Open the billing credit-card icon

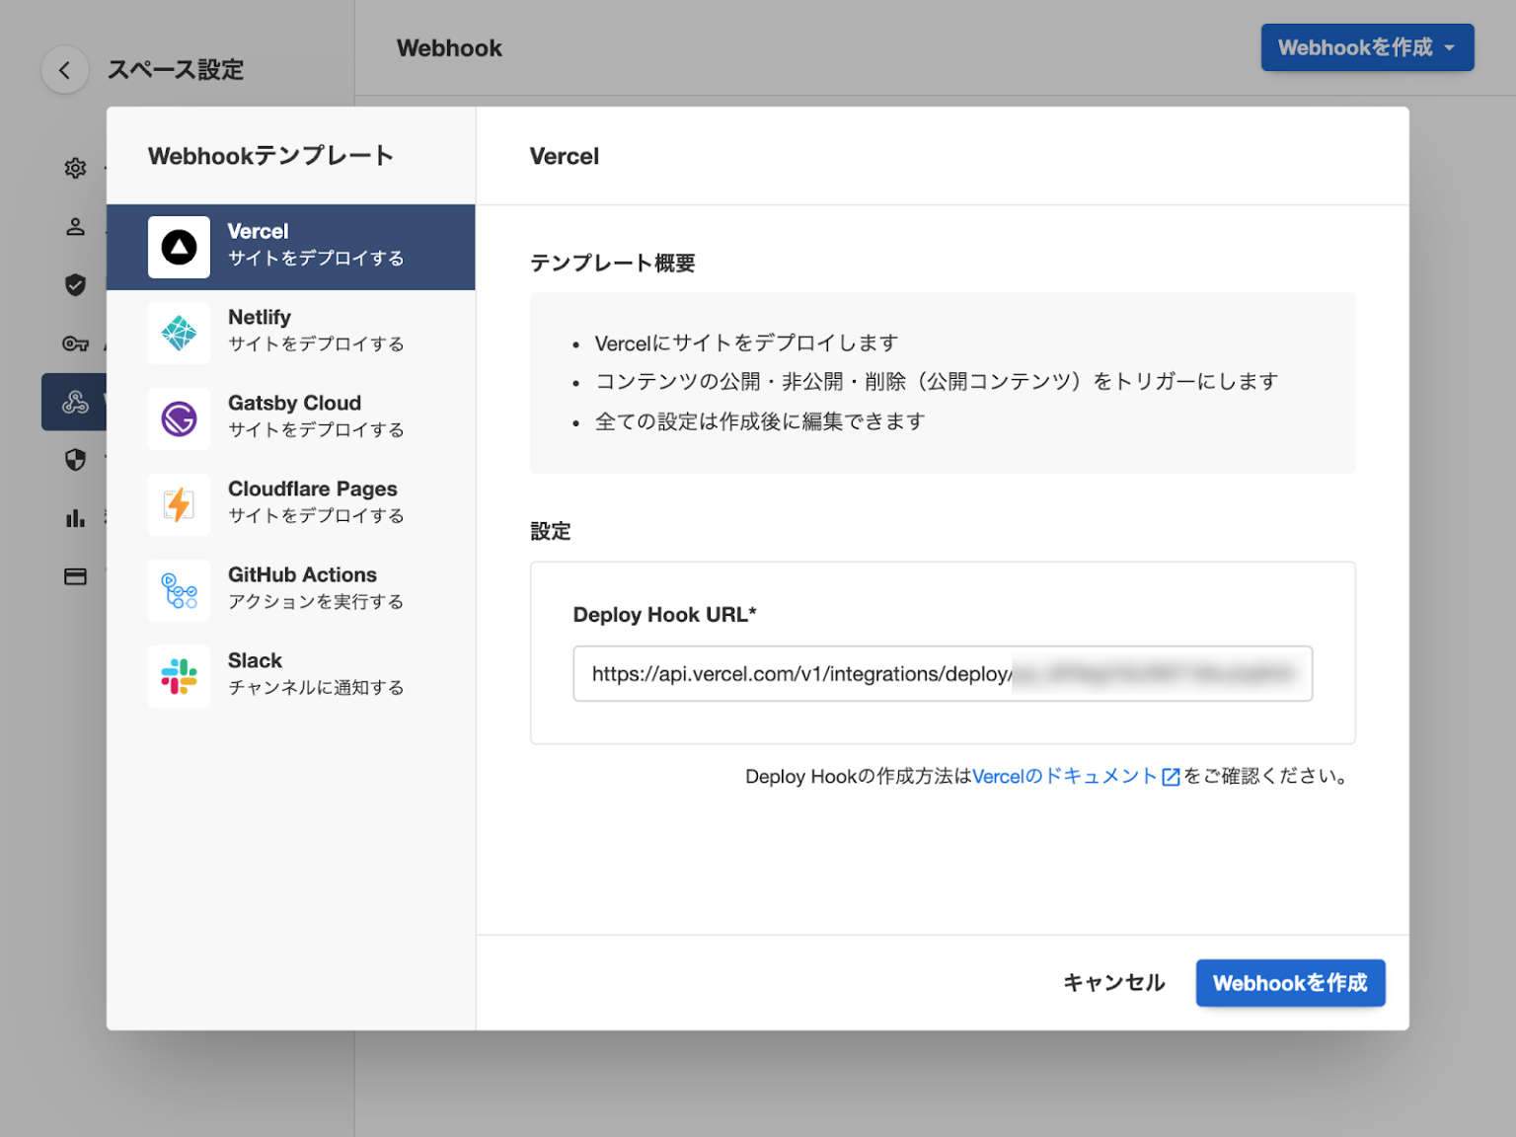(75, 576)
